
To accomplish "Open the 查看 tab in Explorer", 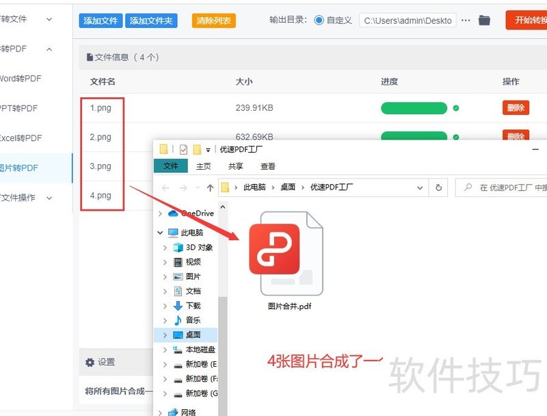I will coord(267,166).
